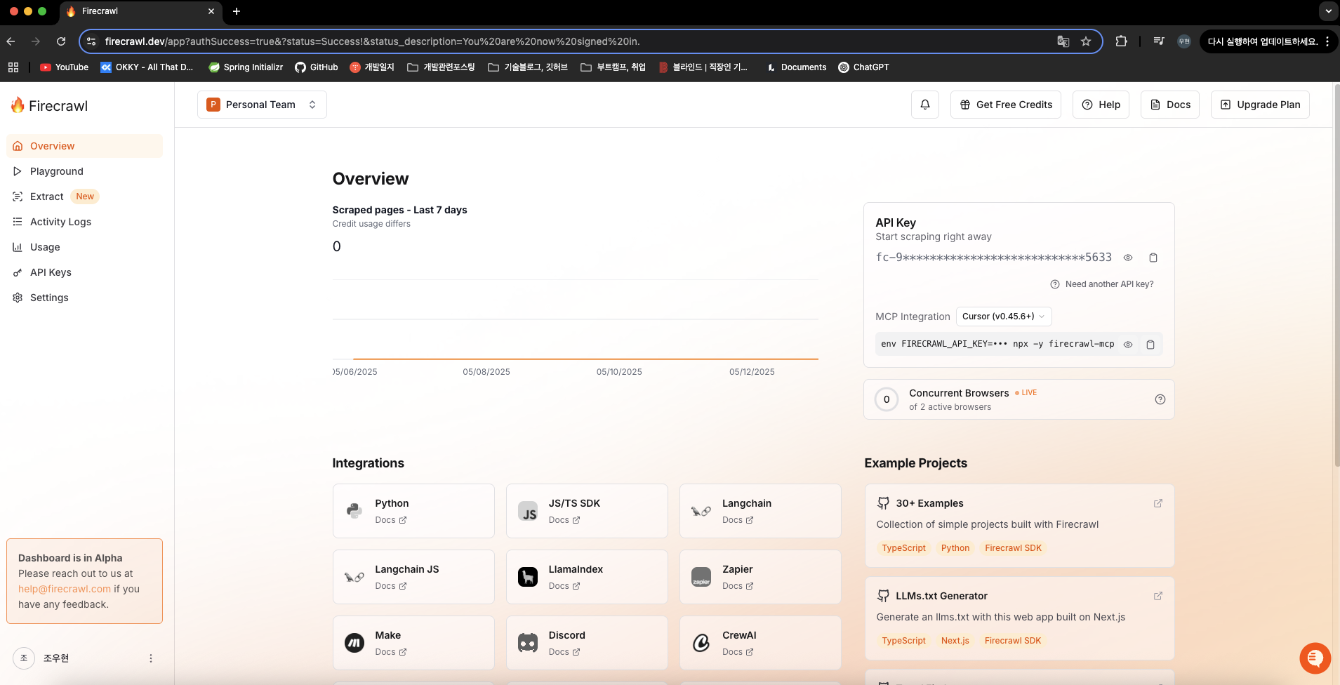Click Need another API key link

pos(1102,284)
